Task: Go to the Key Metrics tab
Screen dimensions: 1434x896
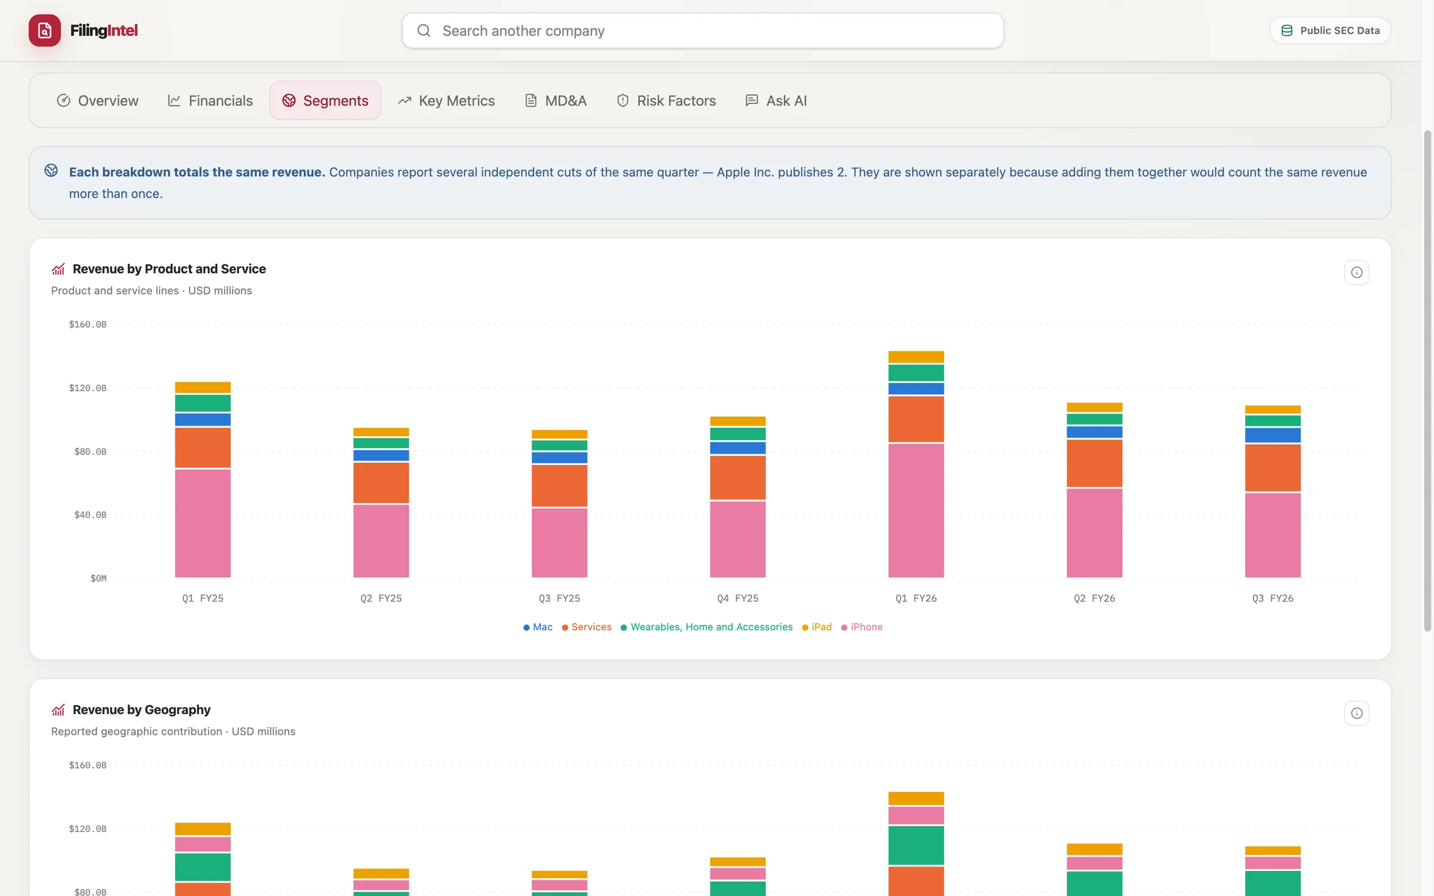Action: [447, 100]
